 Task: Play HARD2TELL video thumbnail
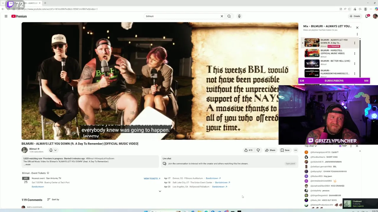pos(312,53)
